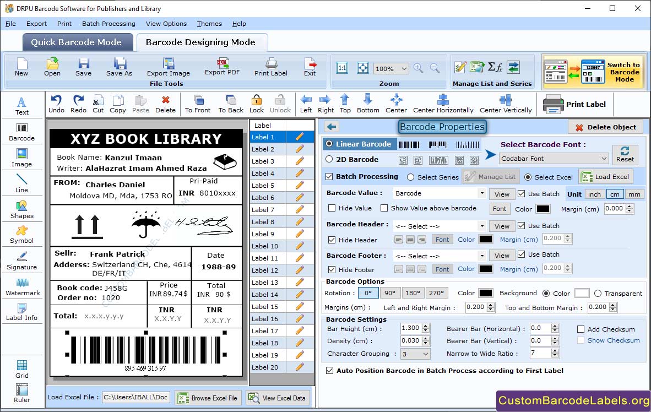Open the Shapes tool
This screenshot has height=412, width=651.
click(x=21, y=210)
